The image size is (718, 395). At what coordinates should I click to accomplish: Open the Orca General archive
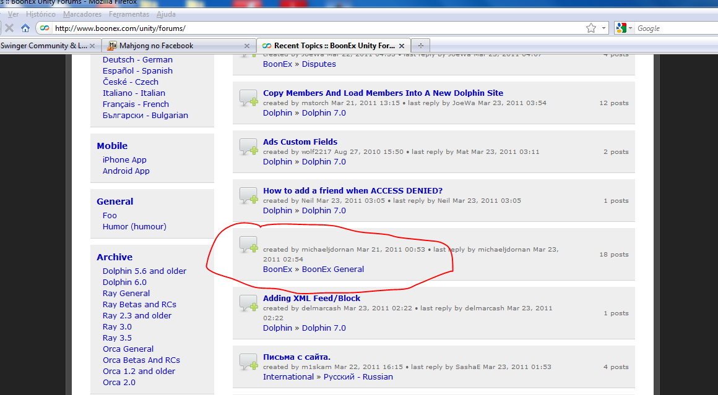[x=128, y=349]
